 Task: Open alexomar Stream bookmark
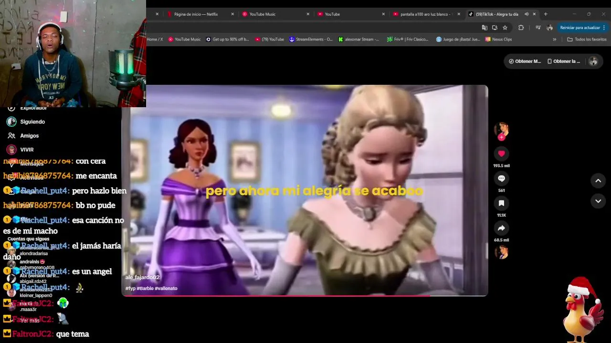(x=358, y=40)
